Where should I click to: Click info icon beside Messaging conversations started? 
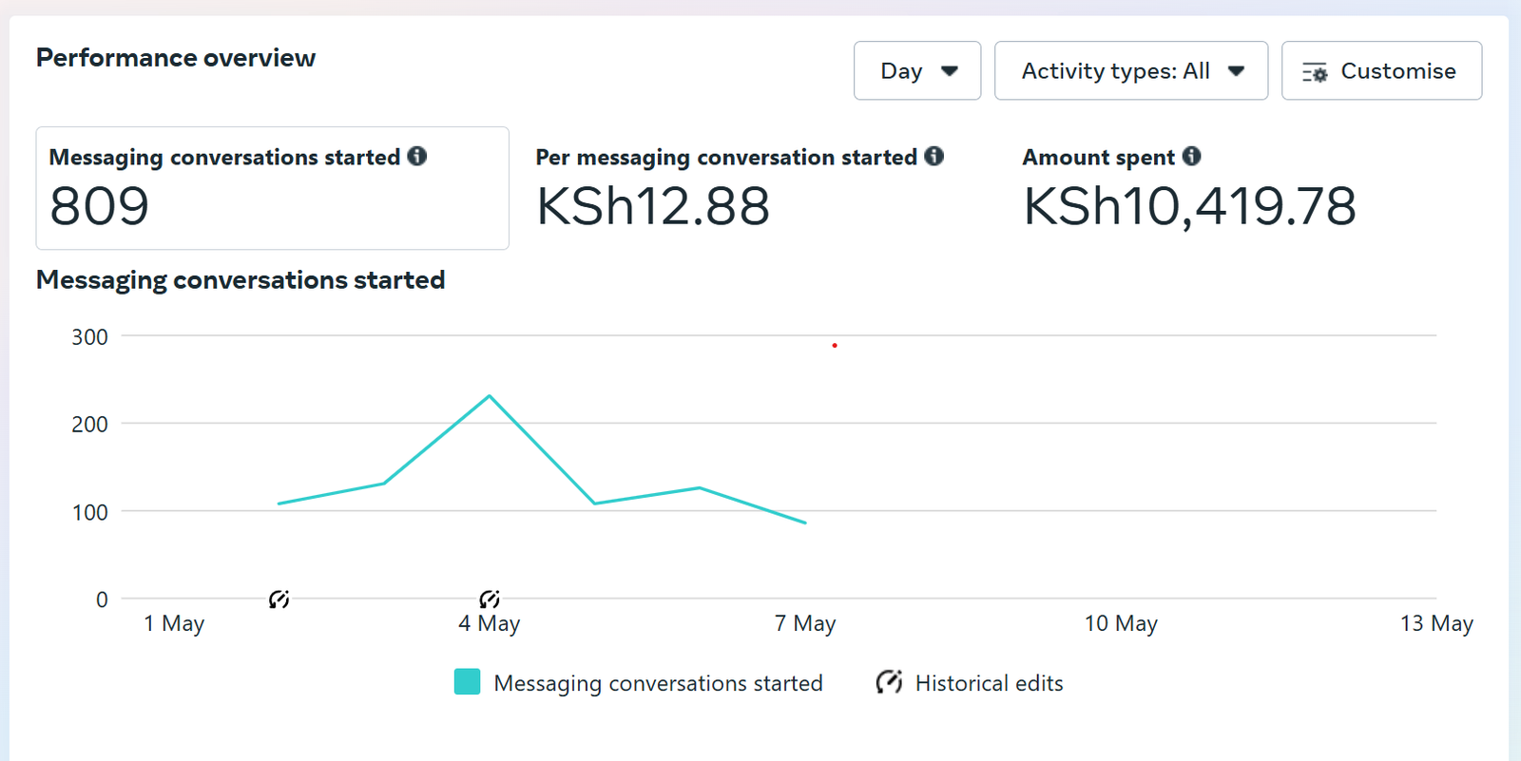coord(417,156)
